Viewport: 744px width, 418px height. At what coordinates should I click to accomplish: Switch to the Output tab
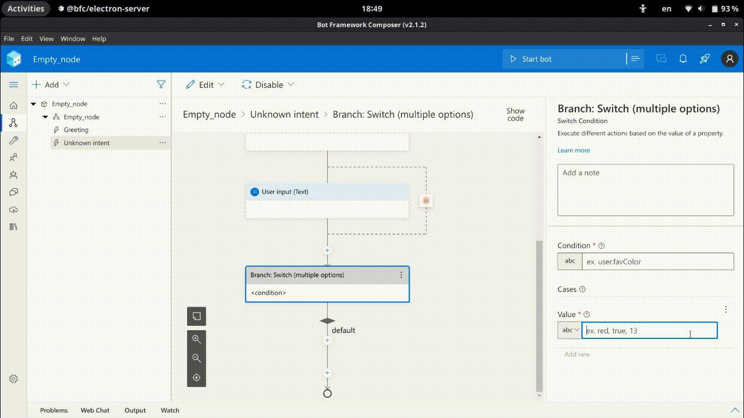pos(135,410)
